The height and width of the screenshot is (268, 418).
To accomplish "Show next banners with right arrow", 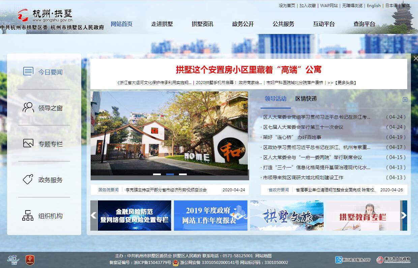I will [x=404, y=216].
